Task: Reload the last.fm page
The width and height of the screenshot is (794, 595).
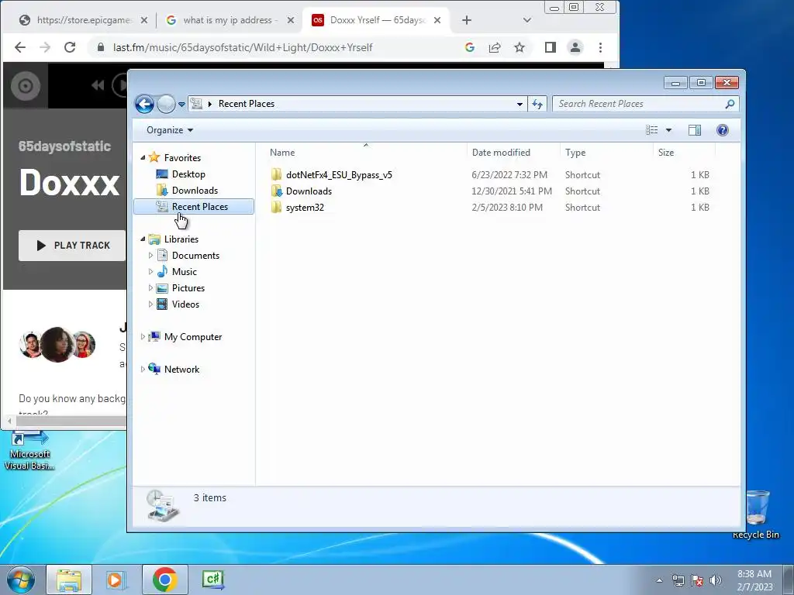Action: tap(70, 47)
